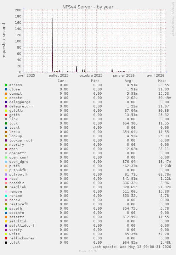This screenshot has height=255, width=176.
Task: Click the "remove" legend label
Action: tap(16, 192)
